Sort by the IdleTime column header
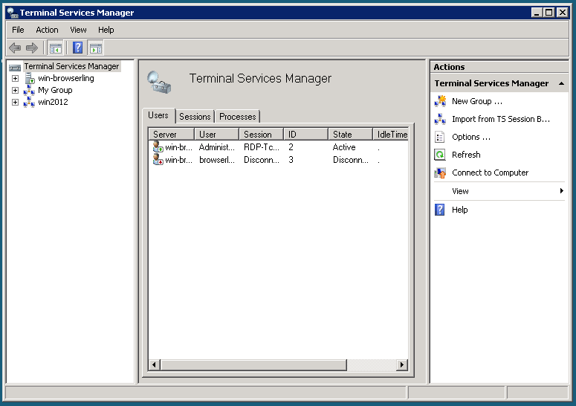 click(x=390, y=135)
